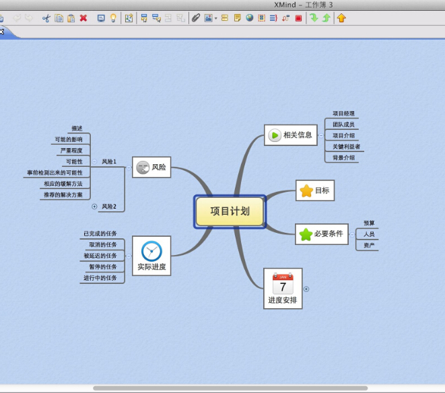Image resolution: width=445 pixels, height=393 pixels.
Task: Add a boundary with the dashed frame icon
Action: tap(261, 18)
